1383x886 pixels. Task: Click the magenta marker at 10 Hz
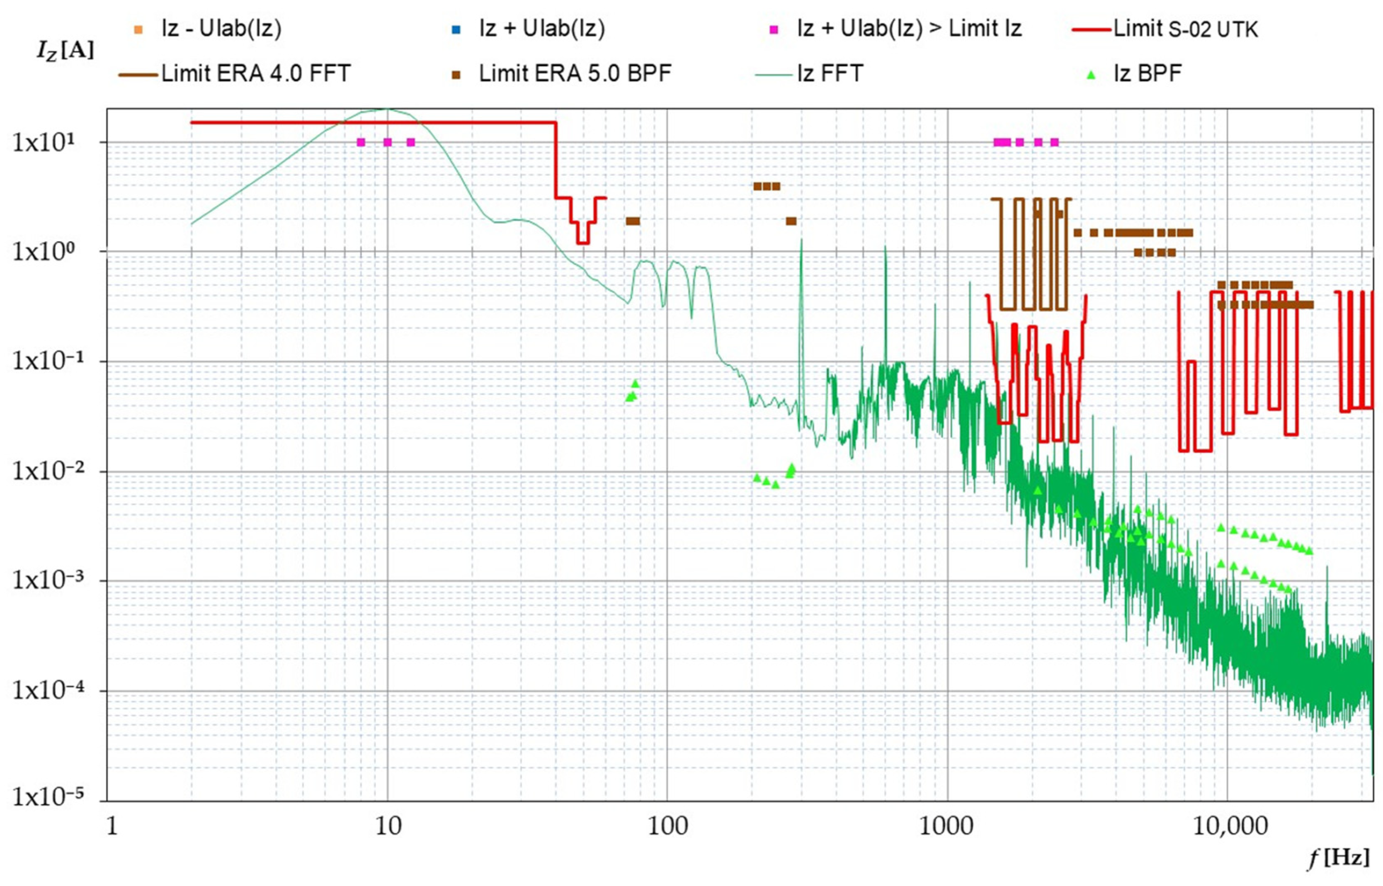pyautogui.click(x=387, y=142)
